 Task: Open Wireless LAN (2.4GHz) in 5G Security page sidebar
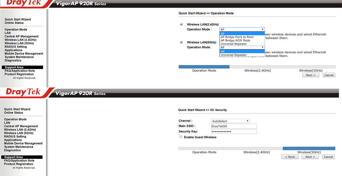coord(20,130)
